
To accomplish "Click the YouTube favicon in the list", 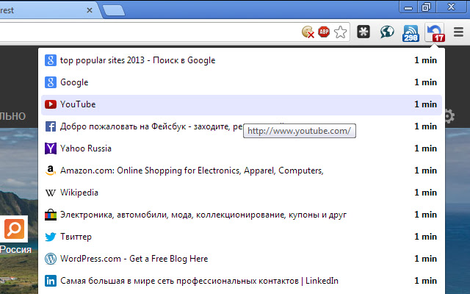I will pyautogui.click(x=51, y=104).
